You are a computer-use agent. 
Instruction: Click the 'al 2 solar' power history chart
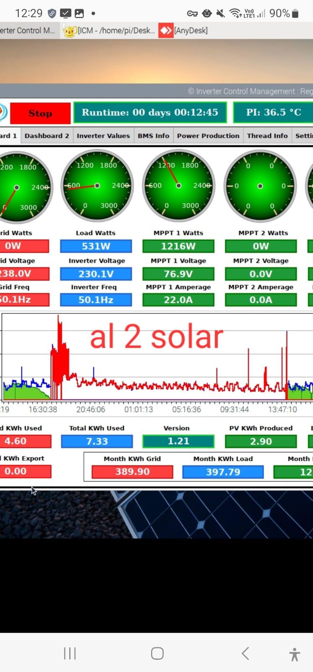(156, 357)
